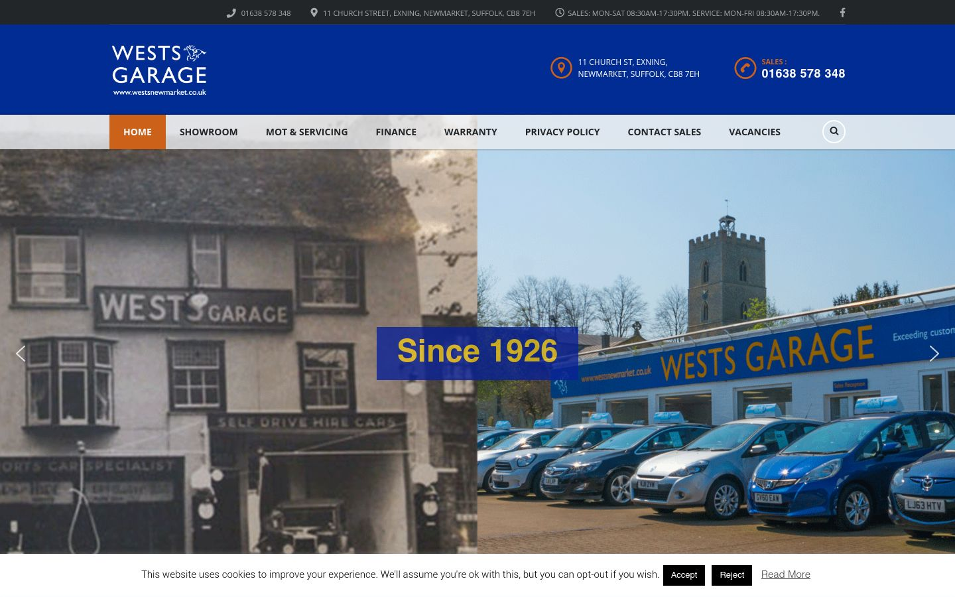
Task: Click the orange location pin icon
Action: [x=561, y=68]
